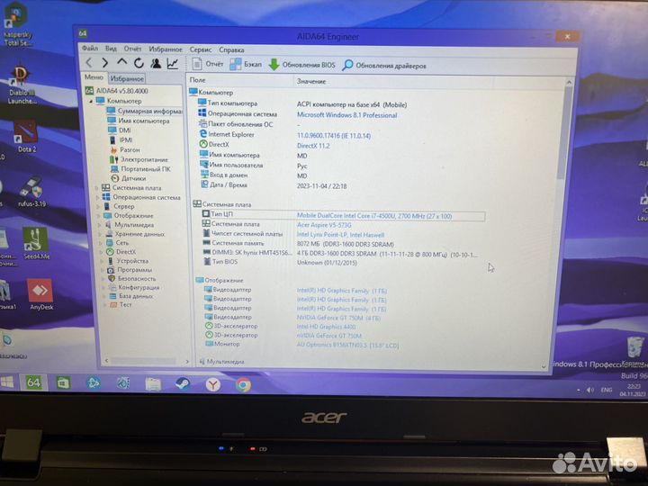Collapse the Компьютер tree node

pyautogui.click(x=91, y=101)
